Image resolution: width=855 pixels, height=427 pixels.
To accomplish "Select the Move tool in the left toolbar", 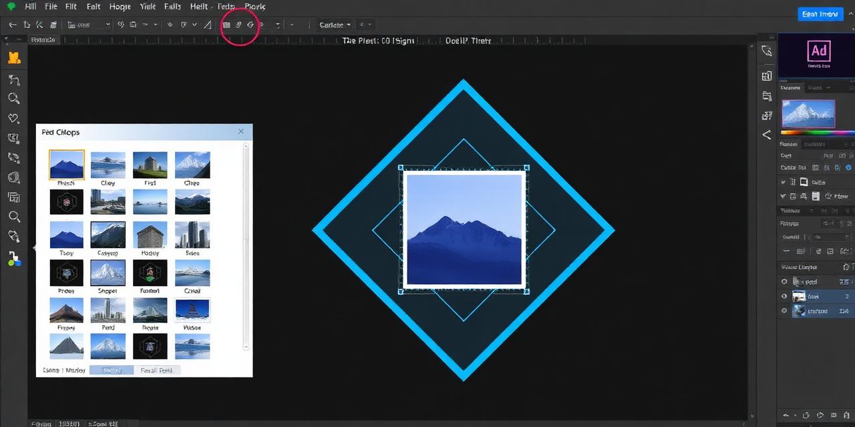I will [13, 57].
